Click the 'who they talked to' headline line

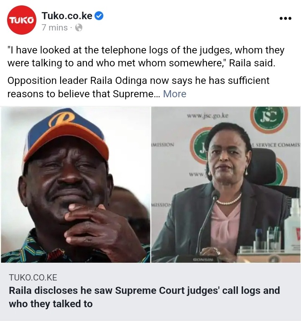[51, 304]
